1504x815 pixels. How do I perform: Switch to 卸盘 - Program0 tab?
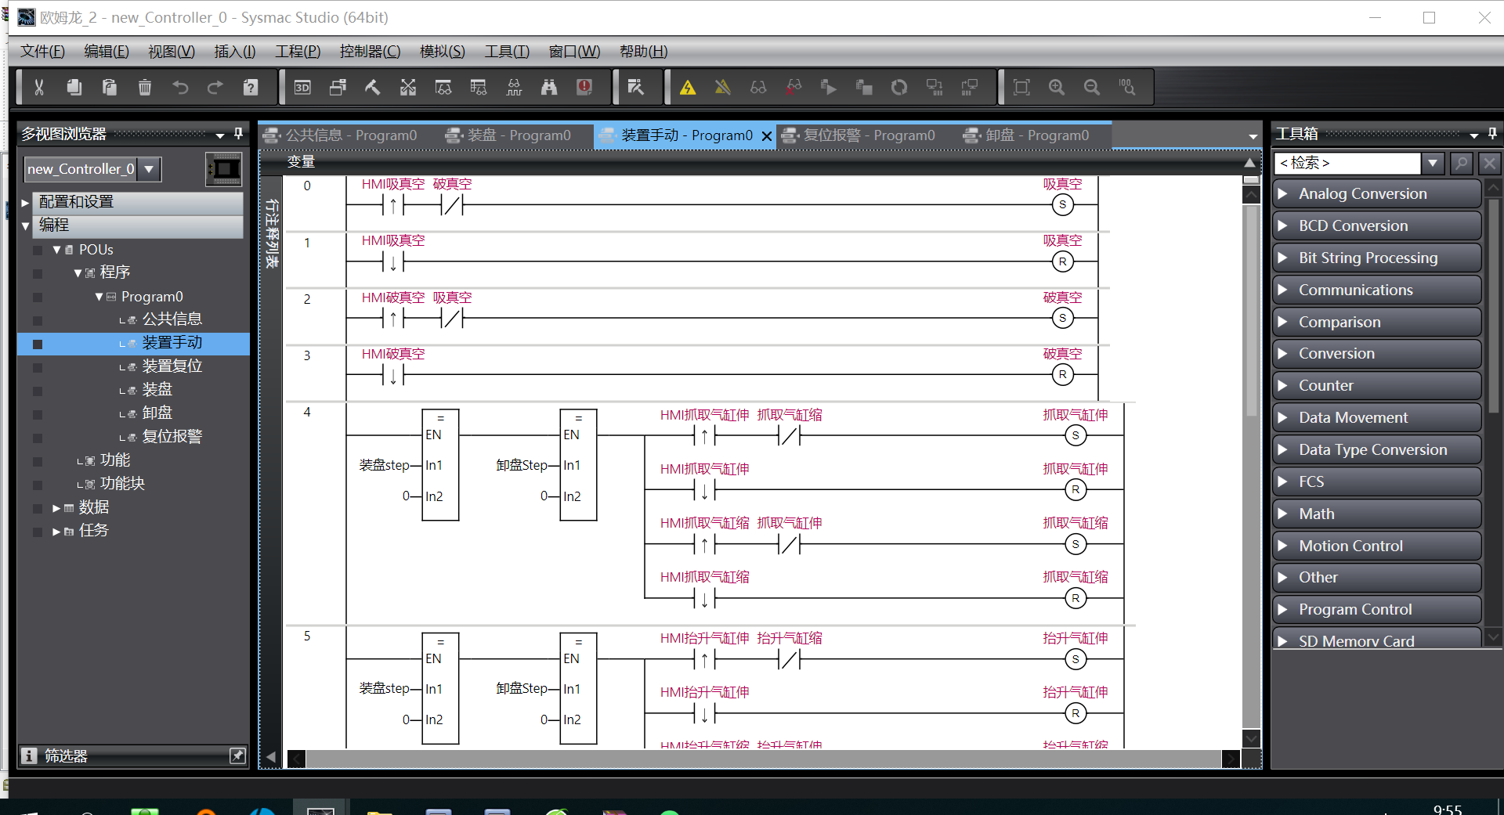(x=1027, y=135)
